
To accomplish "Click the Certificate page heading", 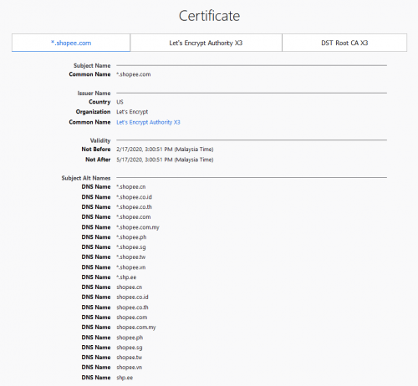I will 209,16.
